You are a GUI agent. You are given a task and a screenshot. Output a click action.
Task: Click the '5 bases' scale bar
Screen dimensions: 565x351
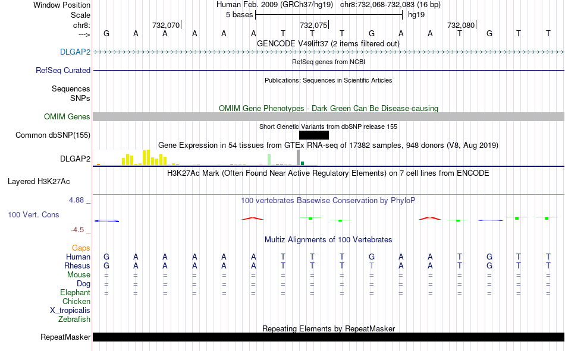tap(329, 15)
